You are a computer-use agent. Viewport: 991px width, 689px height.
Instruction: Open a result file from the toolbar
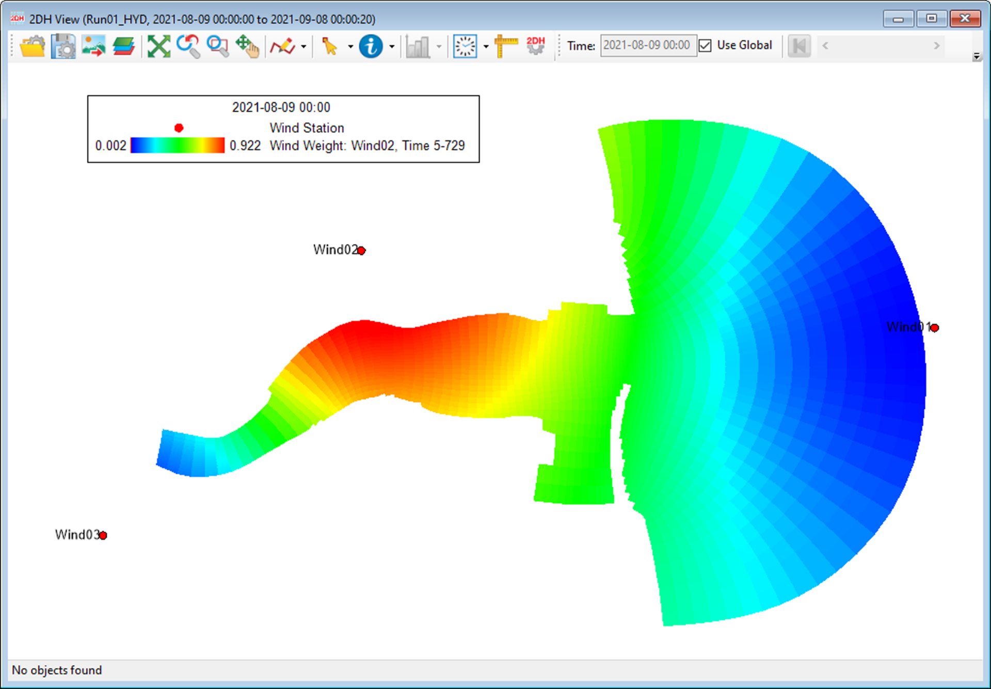32,45
